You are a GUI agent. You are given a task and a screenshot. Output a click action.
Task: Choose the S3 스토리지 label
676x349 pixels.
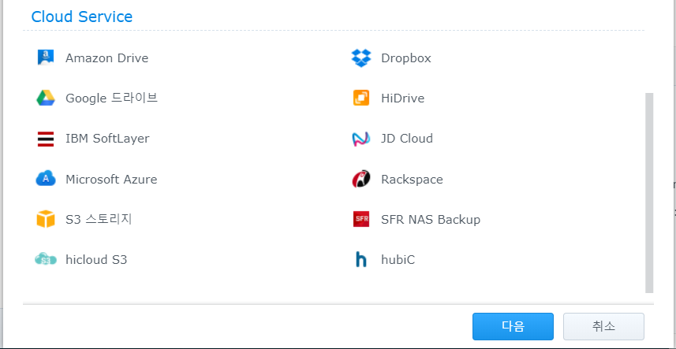pyautogui.click(x=99, y=219)
